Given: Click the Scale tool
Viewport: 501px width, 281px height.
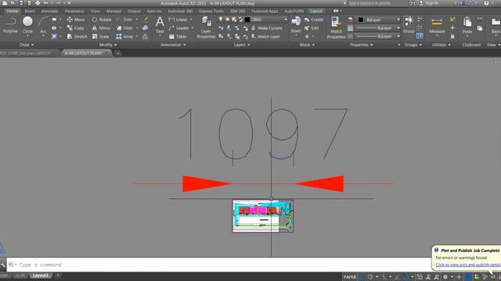Looking at the screenshot, I should coord(100,37).
